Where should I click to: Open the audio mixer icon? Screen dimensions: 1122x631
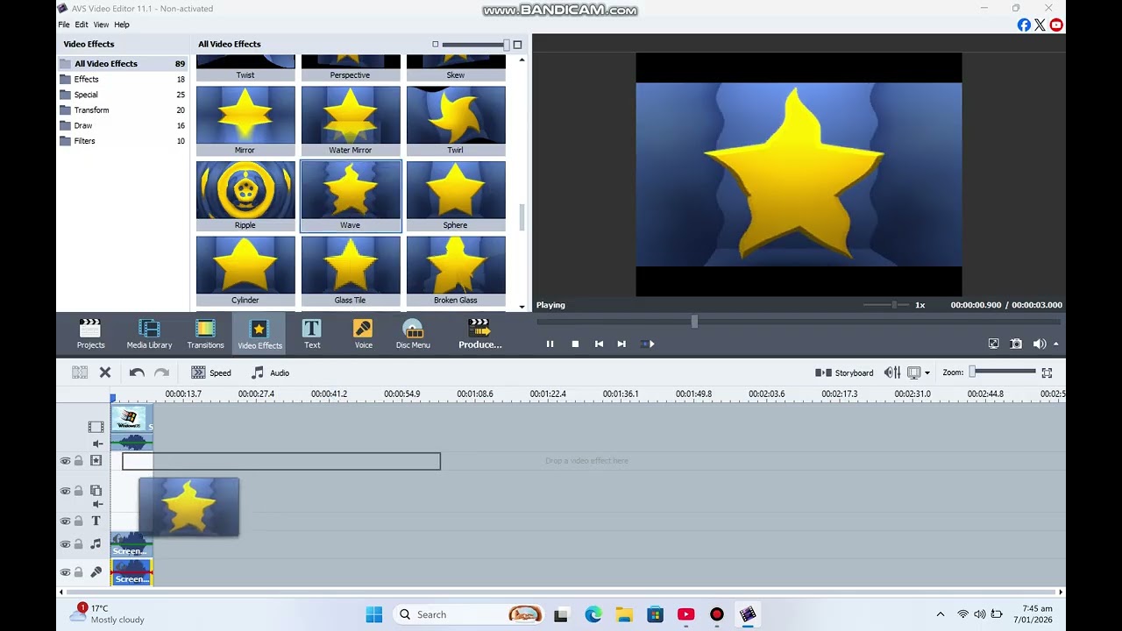tap(892, 372)
